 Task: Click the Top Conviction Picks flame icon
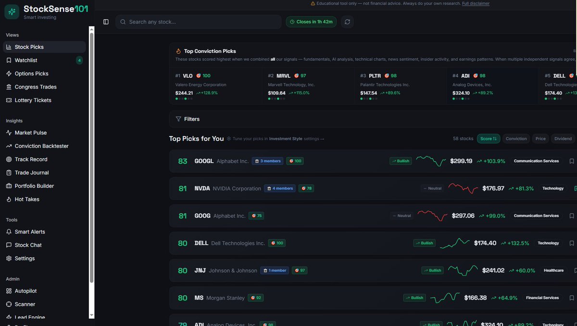pyautogui.click(x=178, y=51)
